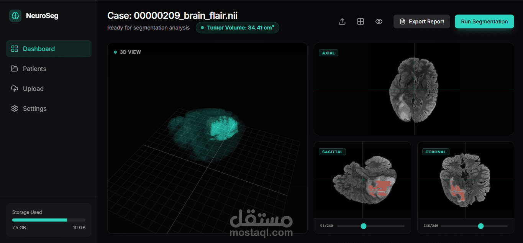The width and height of the screenshot is (523, 243).
Task: Click 'Ready for segmentation analysis' status text
Action: click(148, 28)
